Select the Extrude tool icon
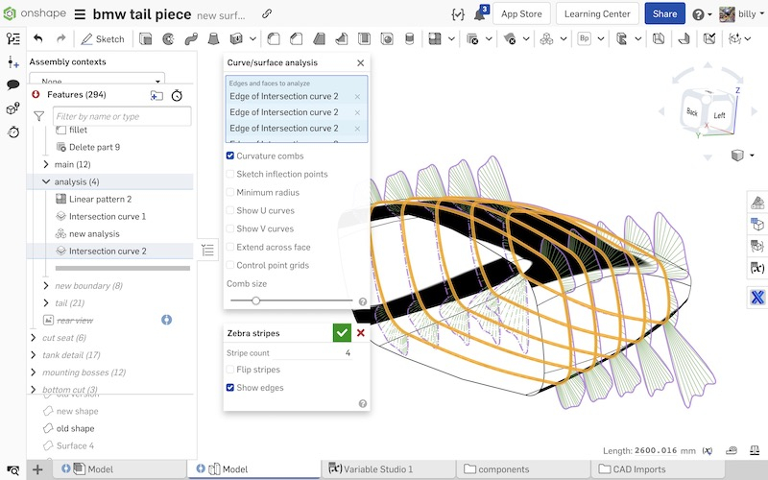The width and height of the screenshot is (768, 480). point(146,38)
